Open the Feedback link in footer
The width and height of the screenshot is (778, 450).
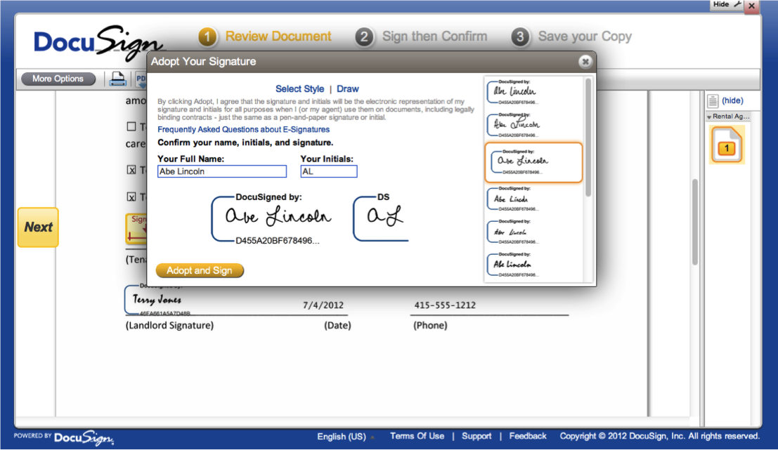point(527,436)
